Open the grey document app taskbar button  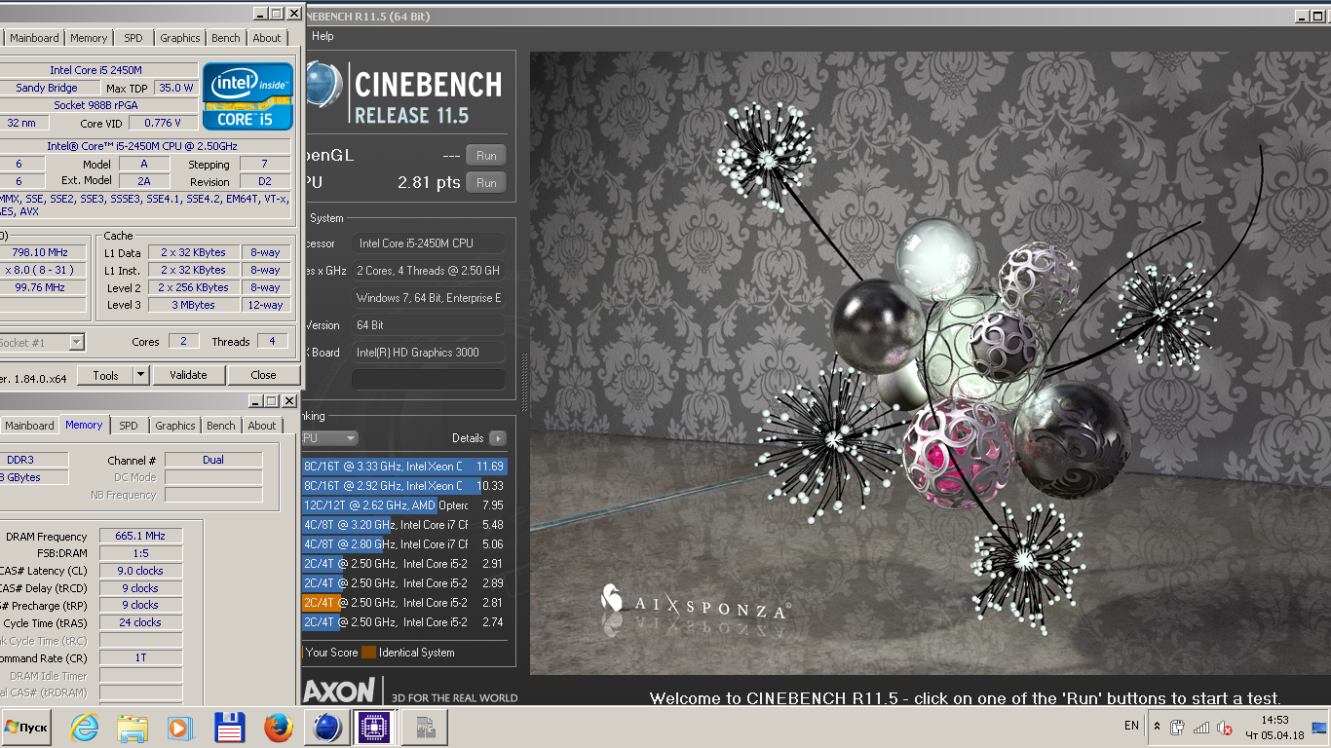426,728
